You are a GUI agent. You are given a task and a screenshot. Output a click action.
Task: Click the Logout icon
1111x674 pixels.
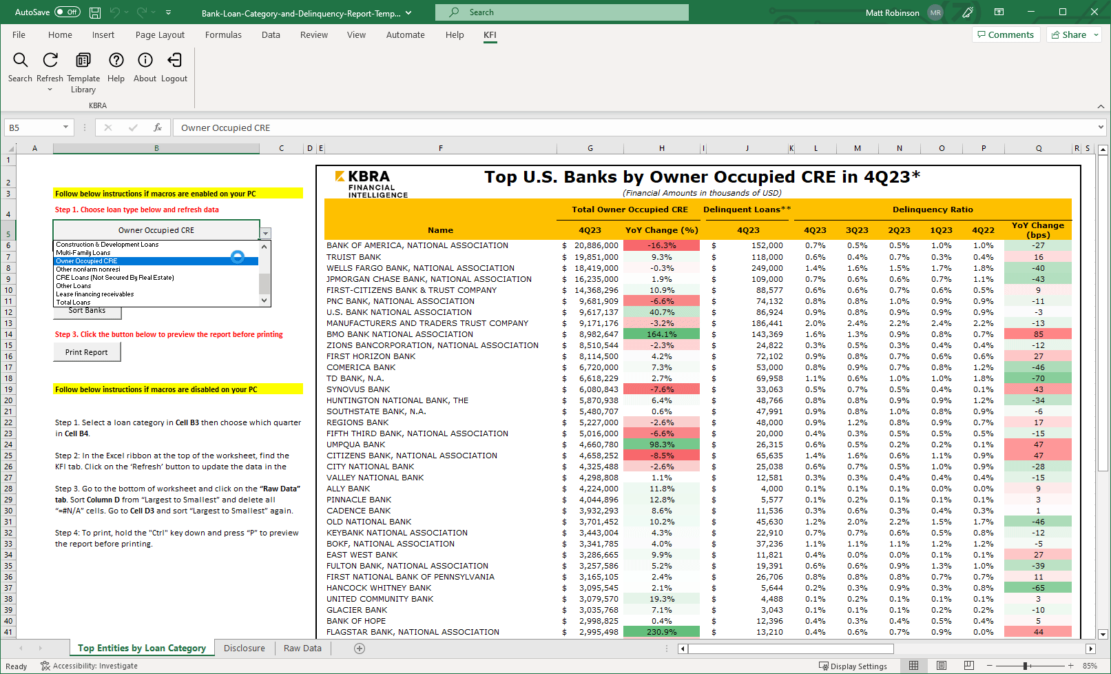[x=174, y=61]
